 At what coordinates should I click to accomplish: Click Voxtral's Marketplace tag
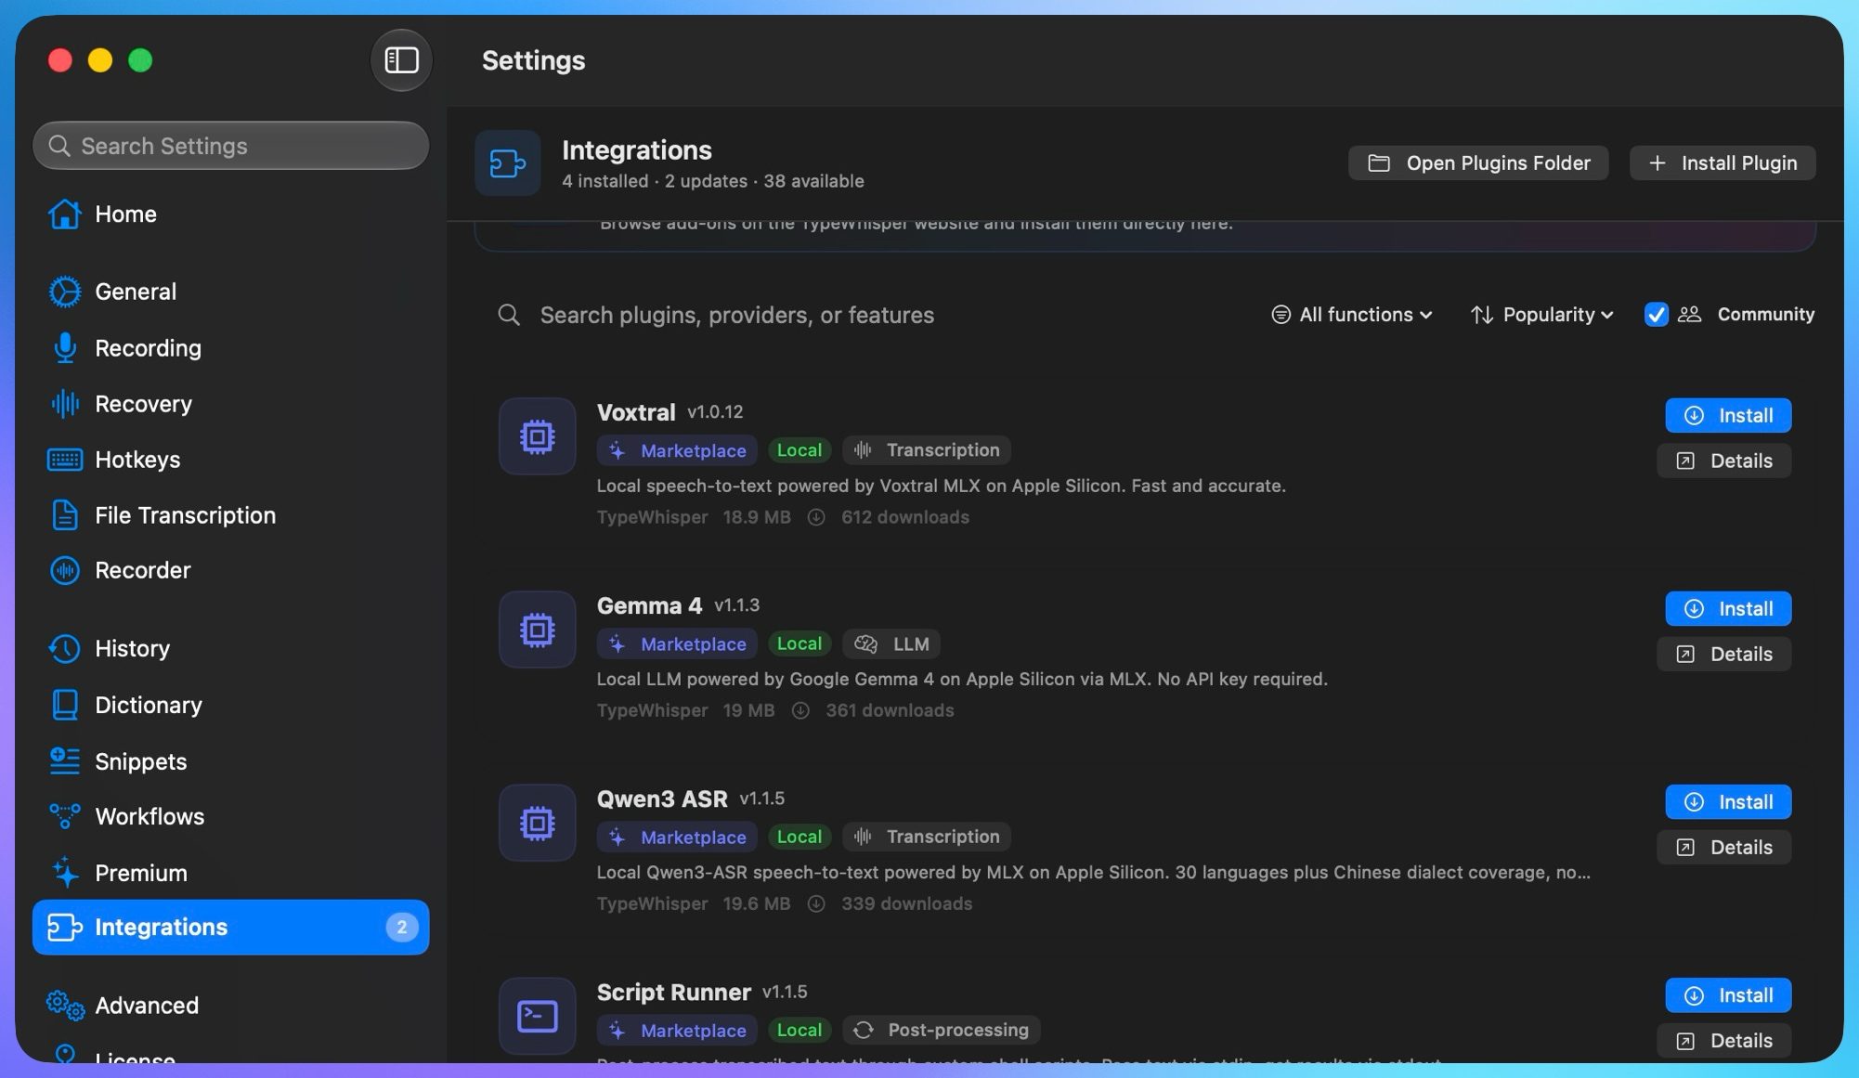(677, 450)
